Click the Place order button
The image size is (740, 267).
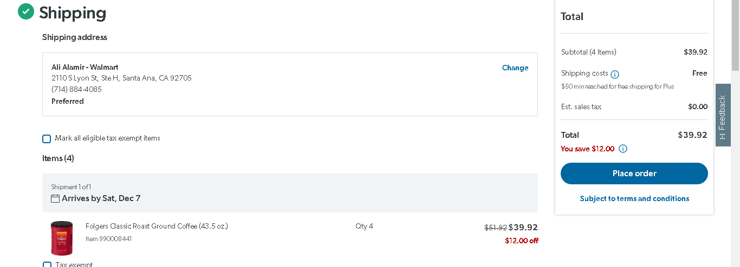click(x=634, y=173)
